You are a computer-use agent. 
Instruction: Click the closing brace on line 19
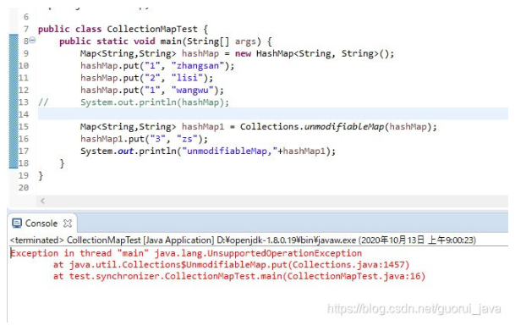[41, 175]
